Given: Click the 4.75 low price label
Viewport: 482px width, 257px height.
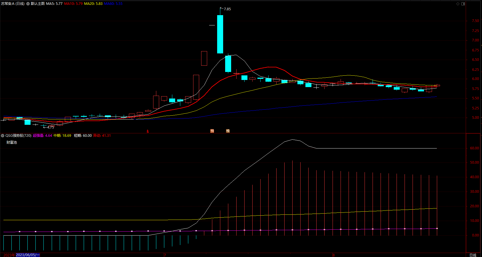Looking at the screenshot, I should pyautogui.click(x=50, y=127).
